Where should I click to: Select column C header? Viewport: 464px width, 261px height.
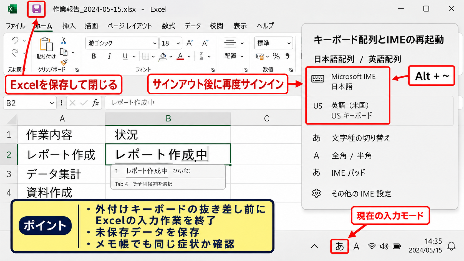266,119
